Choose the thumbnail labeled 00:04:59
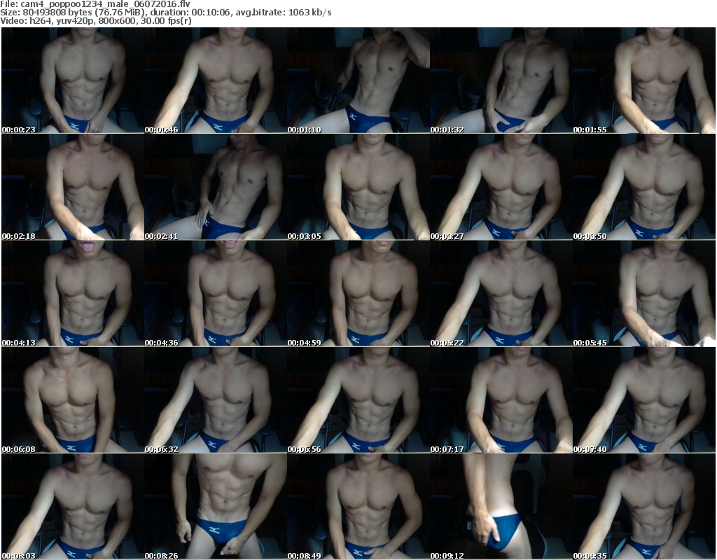The height and width of the screenshot is (560, 717). pos(358,294)
